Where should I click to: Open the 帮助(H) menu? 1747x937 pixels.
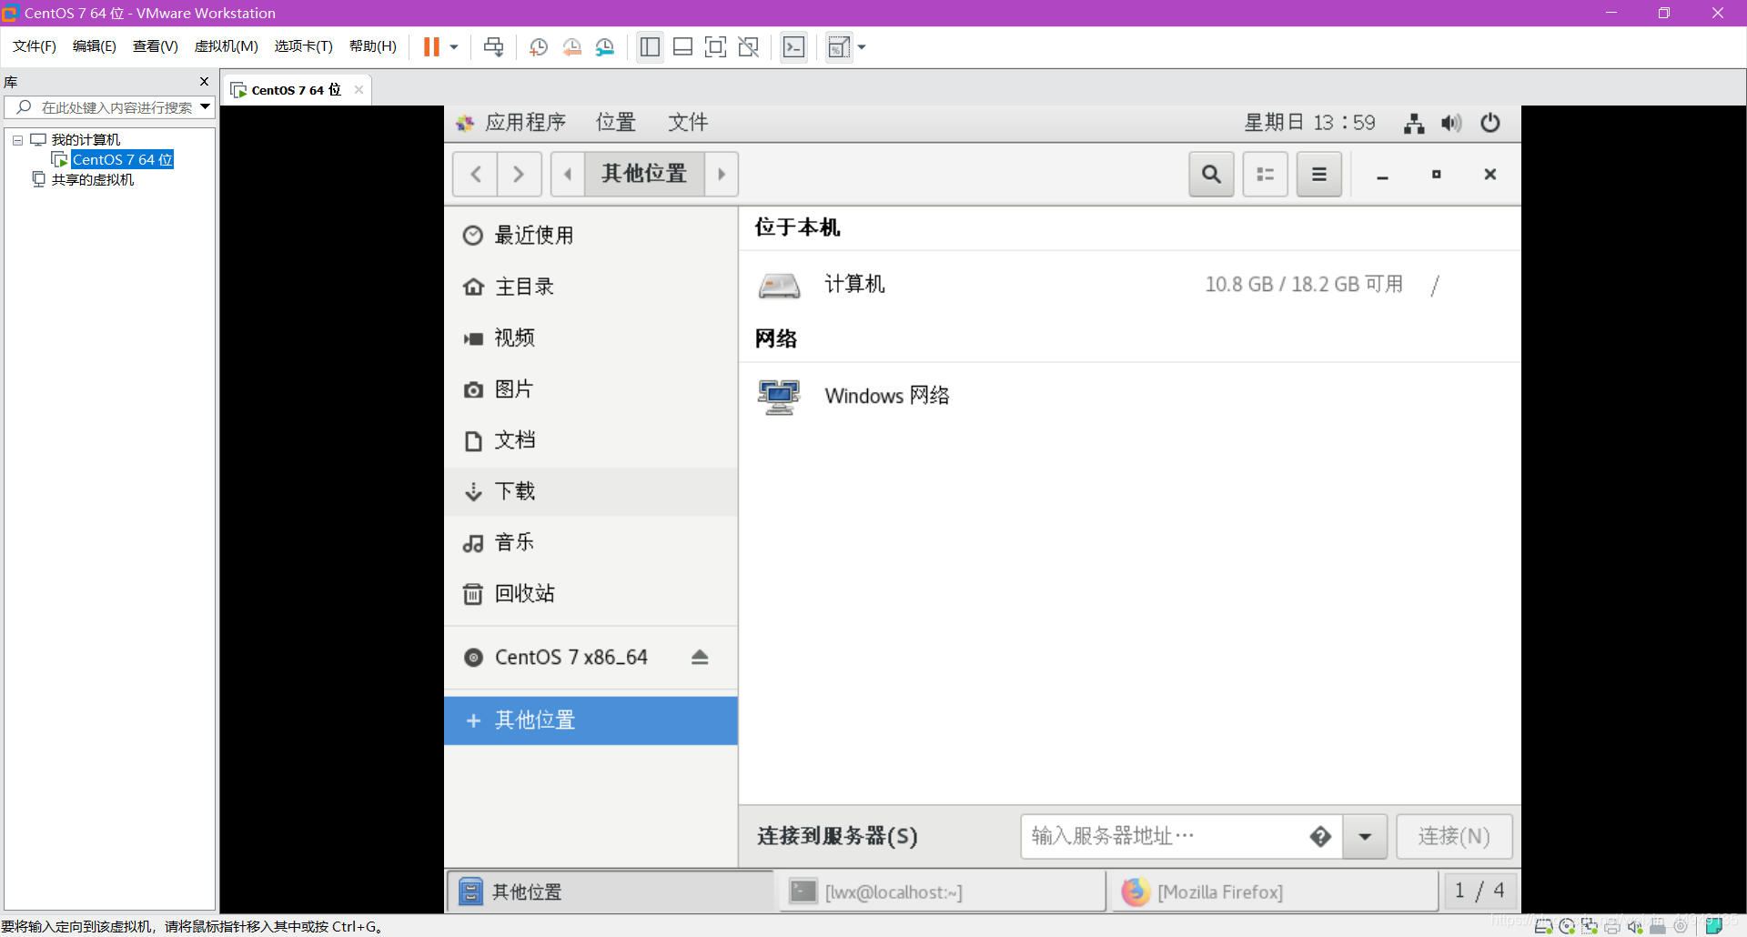coord(372,46)
